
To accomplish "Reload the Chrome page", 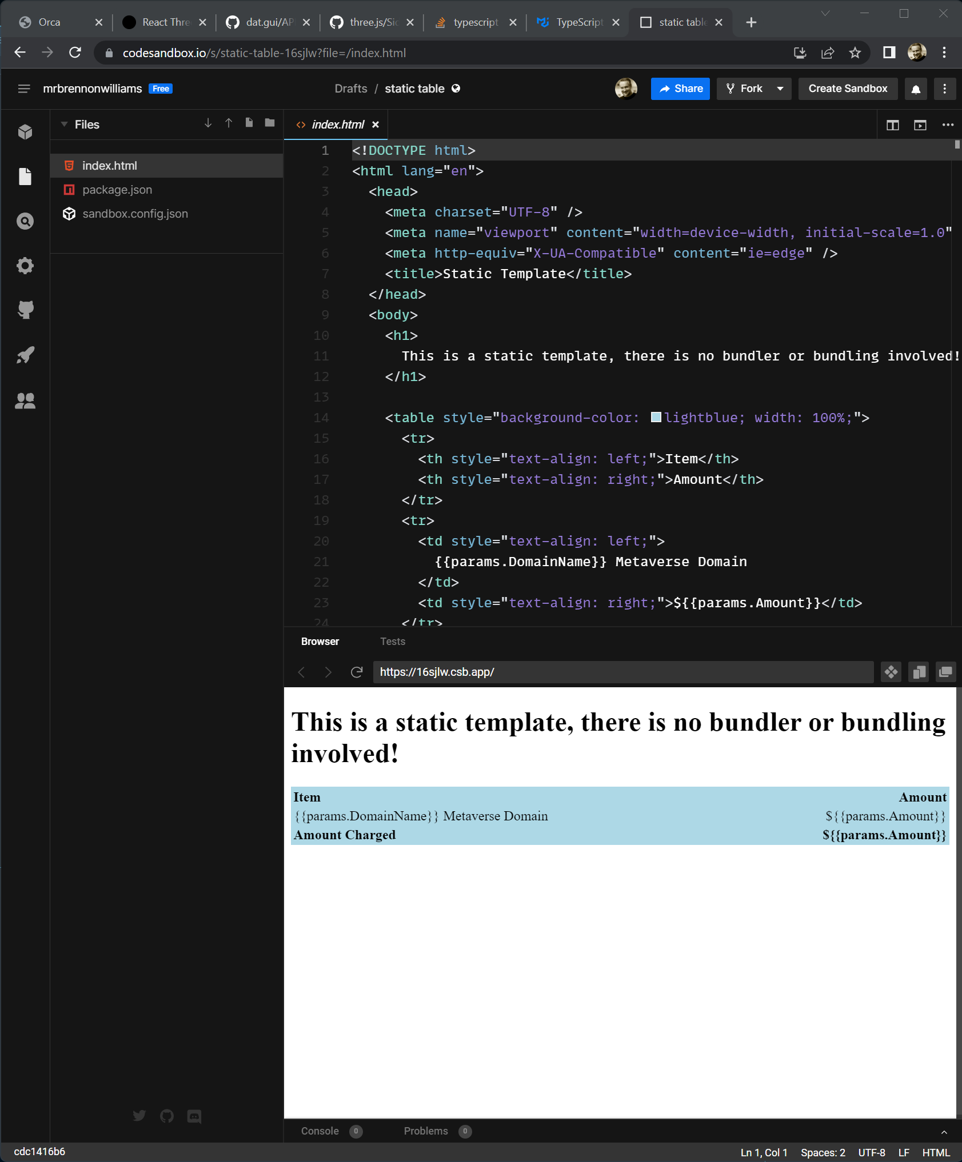I will point(75,53).
